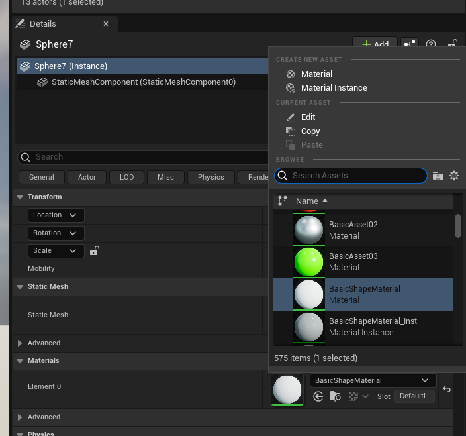Click the source control column icon
This screenshot has width=466, height=436.
(x=283, y=201)
